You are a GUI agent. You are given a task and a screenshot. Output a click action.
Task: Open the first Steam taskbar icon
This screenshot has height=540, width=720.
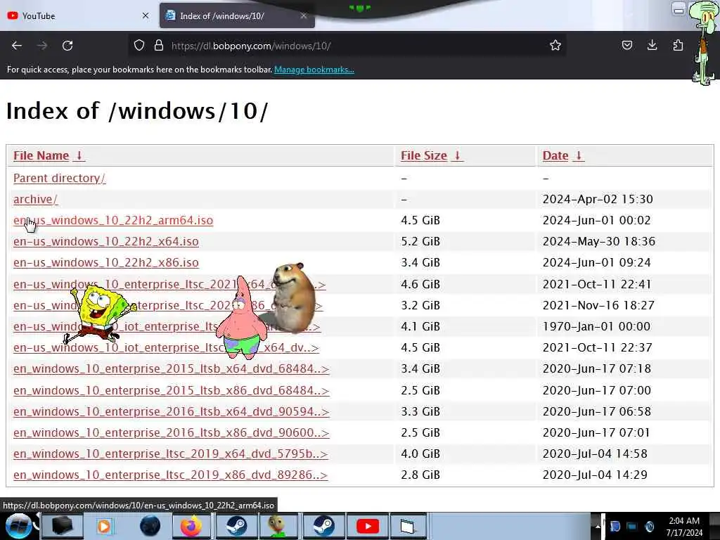point(236,526)
